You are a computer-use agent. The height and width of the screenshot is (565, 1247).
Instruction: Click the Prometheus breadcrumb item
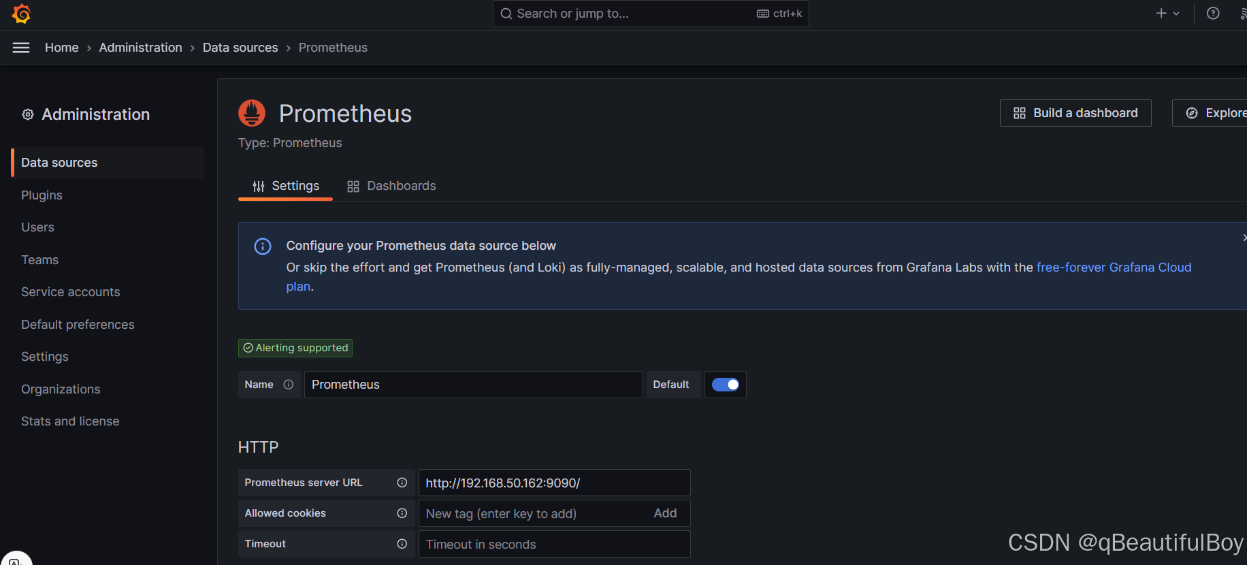[x=333, y=48]
